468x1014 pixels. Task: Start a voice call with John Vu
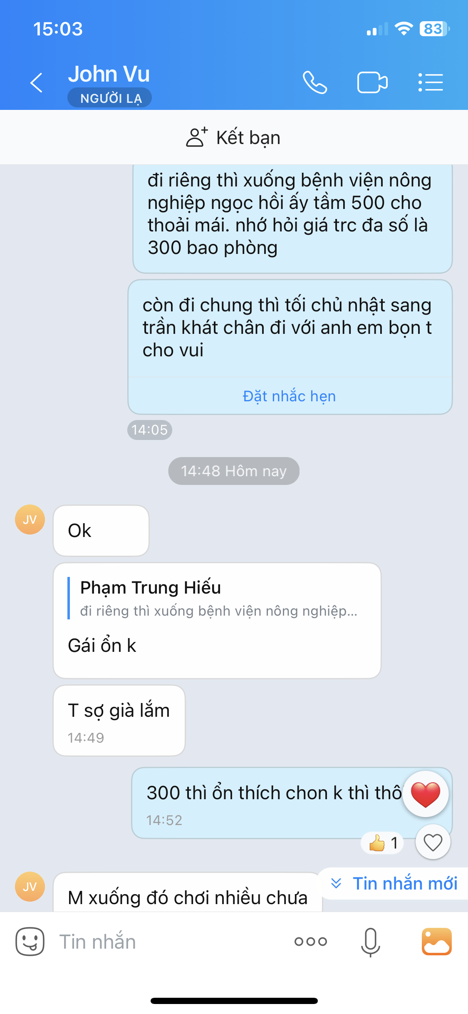coord(315,82)
